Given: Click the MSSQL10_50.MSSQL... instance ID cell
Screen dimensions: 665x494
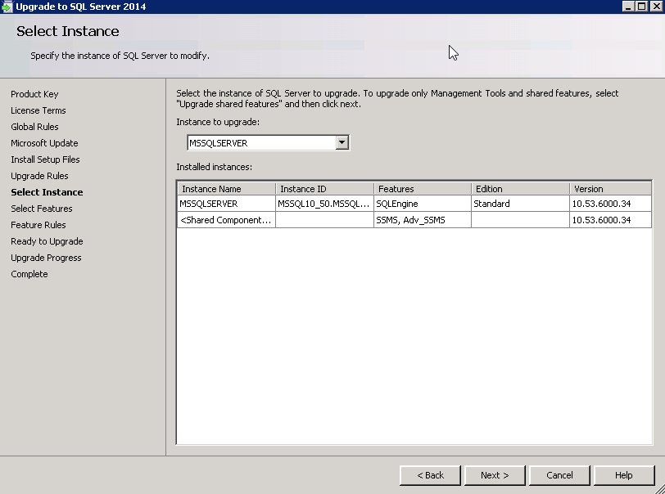Looking at the screenshot, I should click(x=324, y=204).
